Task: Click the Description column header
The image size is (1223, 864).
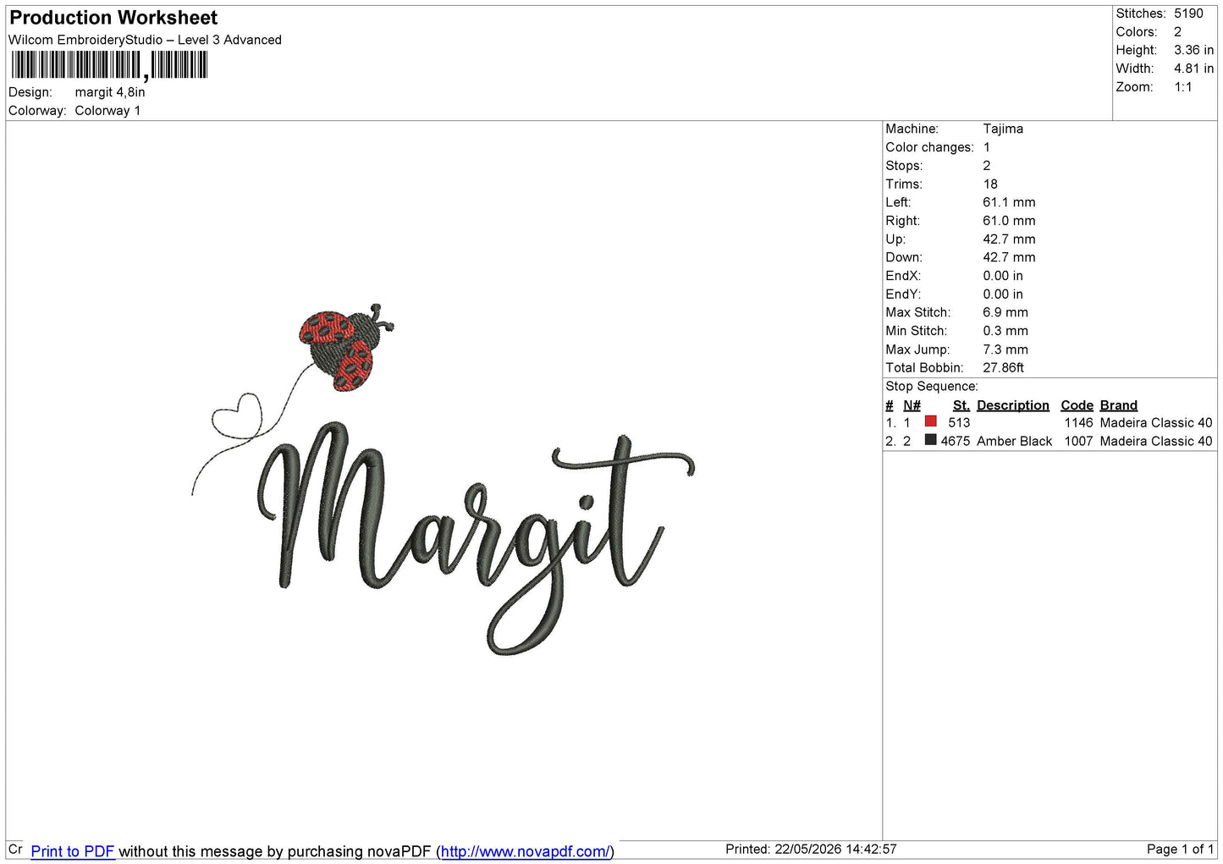Action: 1013,405
